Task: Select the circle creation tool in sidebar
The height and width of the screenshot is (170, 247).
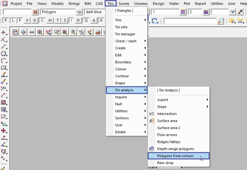Action: (4, 54)
